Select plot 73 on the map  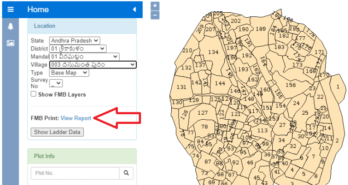204,173
